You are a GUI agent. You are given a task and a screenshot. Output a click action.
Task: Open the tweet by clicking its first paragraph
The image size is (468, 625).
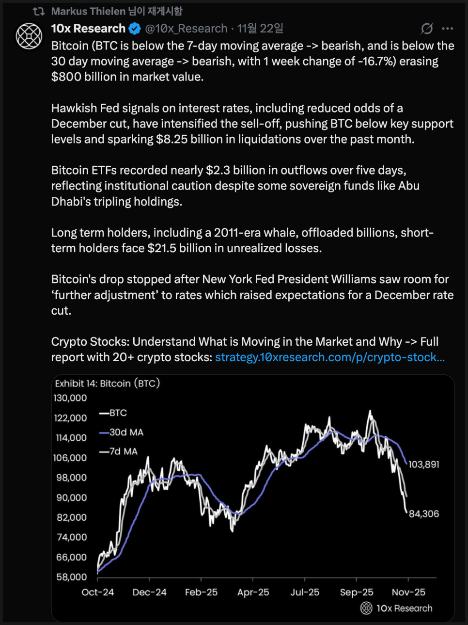[252, 61]
